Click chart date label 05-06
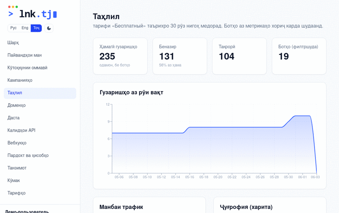The height and width of the screenshot is (213, 339). click(119, 177)
